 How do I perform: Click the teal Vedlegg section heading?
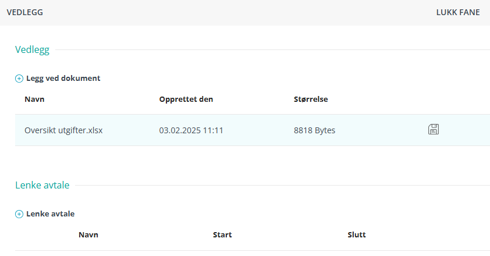(32, 50)
